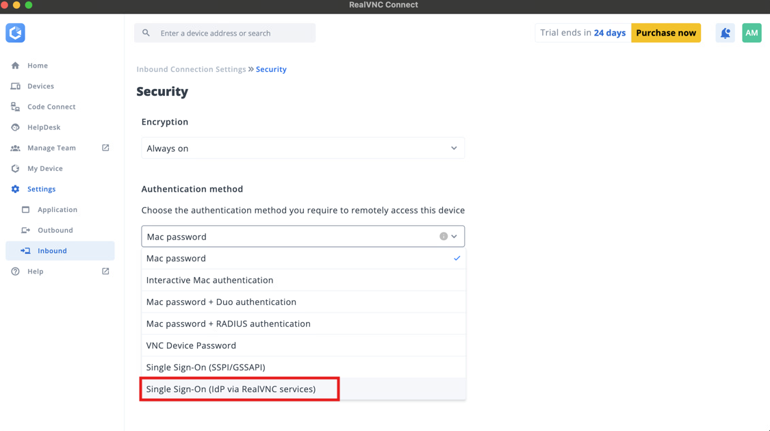
Task: Click the Settings gear icon
Action: tap(15, 189)
